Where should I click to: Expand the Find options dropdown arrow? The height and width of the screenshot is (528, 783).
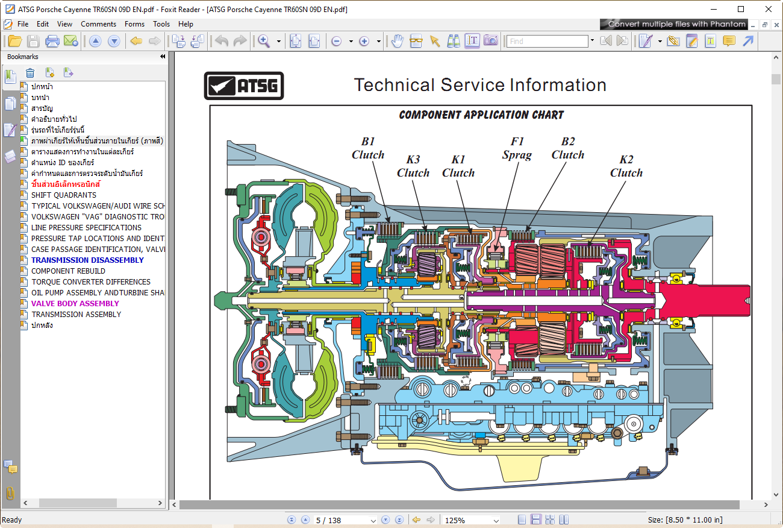click(x=592, y=41)
